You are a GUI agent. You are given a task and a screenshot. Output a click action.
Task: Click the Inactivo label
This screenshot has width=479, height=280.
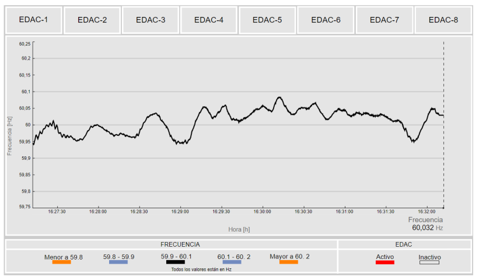click(429, 257)
